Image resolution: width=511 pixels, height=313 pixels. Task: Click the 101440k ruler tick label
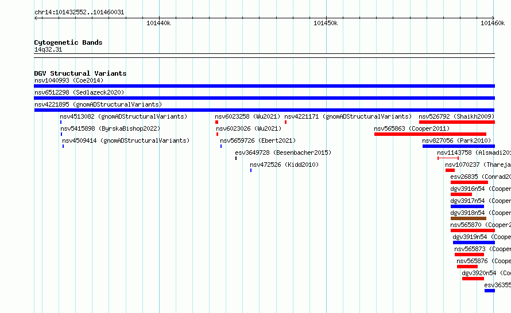coord(158,23)
